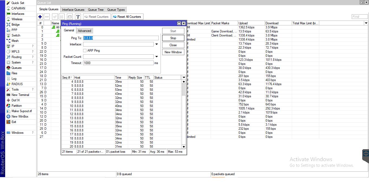Switch to Queue Tree tab
Viewport: 369px width, 193px height.
(96, 10)
